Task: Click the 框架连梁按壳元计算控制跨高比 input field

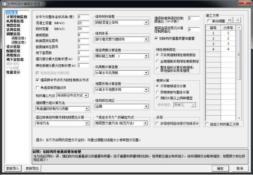Action: 194,30
